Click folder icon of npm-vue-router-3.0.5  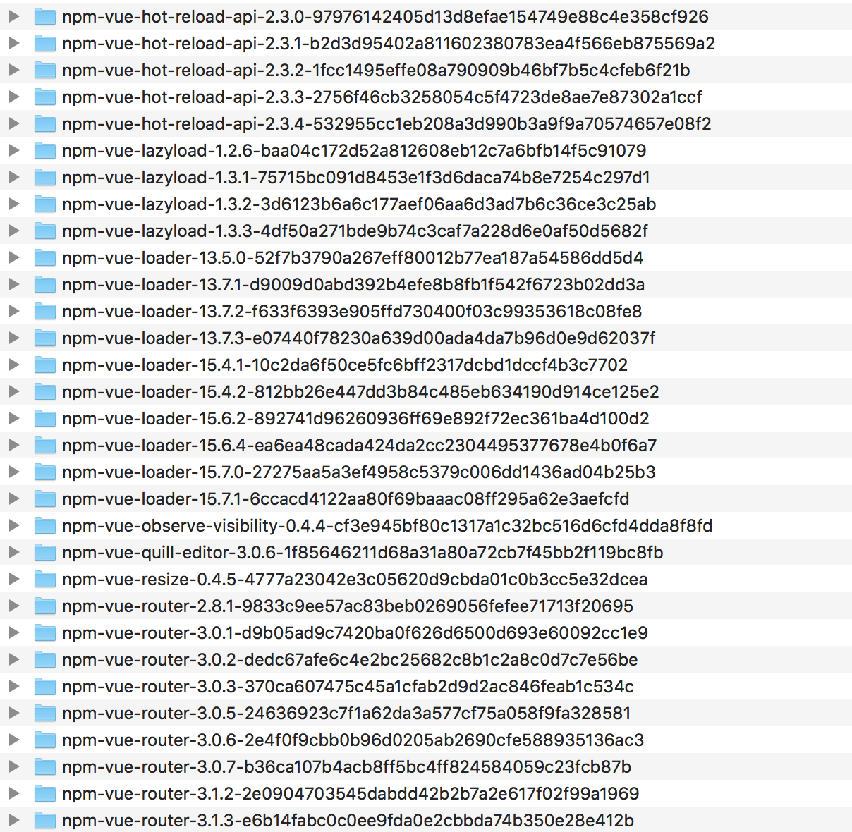tap(45, 713)
